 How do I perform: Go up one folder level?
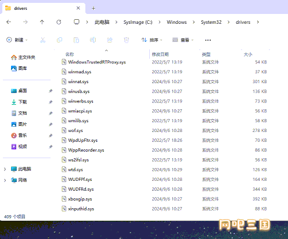[x=42, y=22]
